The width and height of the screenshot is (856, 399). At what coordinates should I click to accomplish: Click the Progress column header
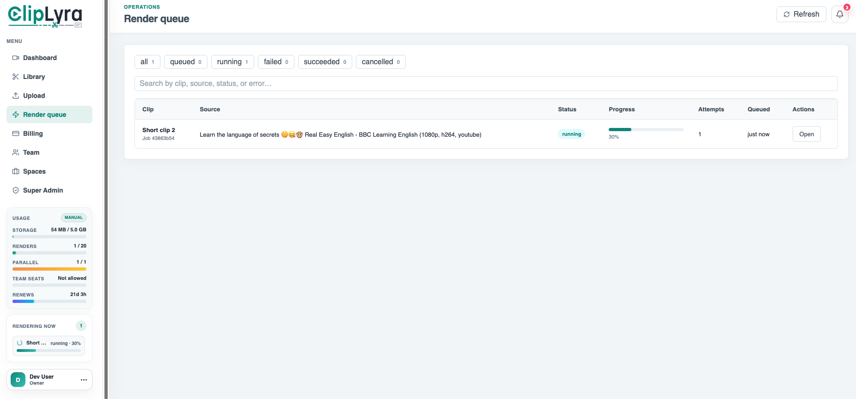(x=622, y=109)
